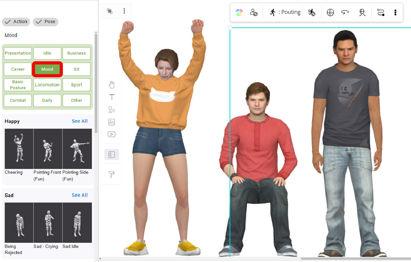
Task: Click See All next to Happy
Action: pos(80,121)
